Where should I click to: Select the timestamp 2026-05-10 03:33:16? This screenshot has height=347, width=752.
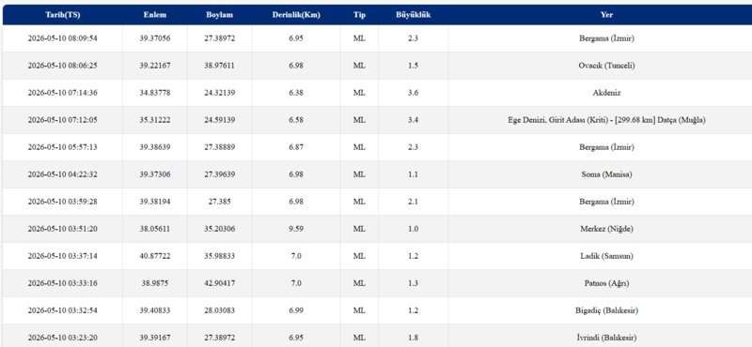[62, 283]
